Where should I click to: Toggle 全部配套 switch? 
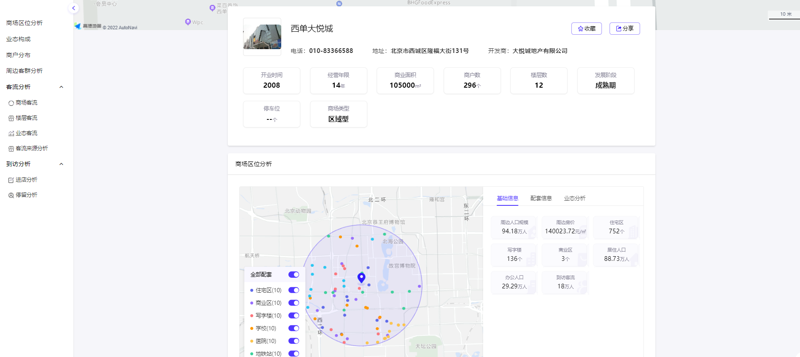click(294, 274)
